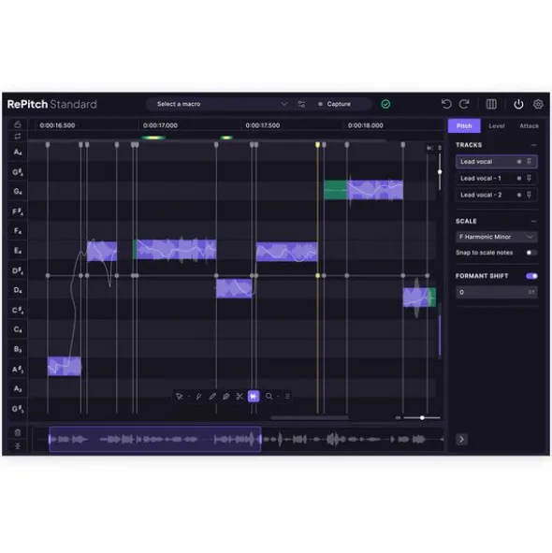Viewport: 552px width, 553px height.
Task: Select the Lead vocal - 1 track
Action: (496, 178)
